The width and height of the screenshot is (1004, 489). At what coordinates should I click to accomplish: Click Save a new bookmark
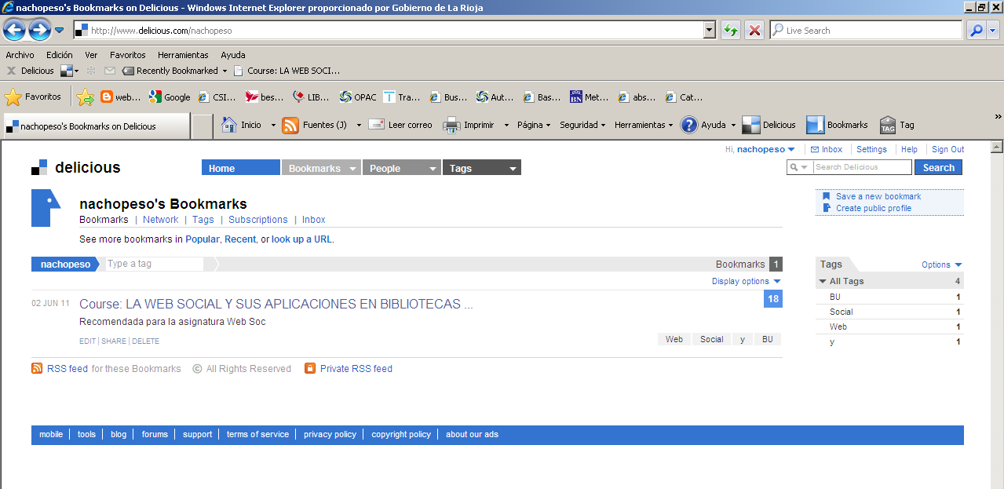tap(878, 196)
